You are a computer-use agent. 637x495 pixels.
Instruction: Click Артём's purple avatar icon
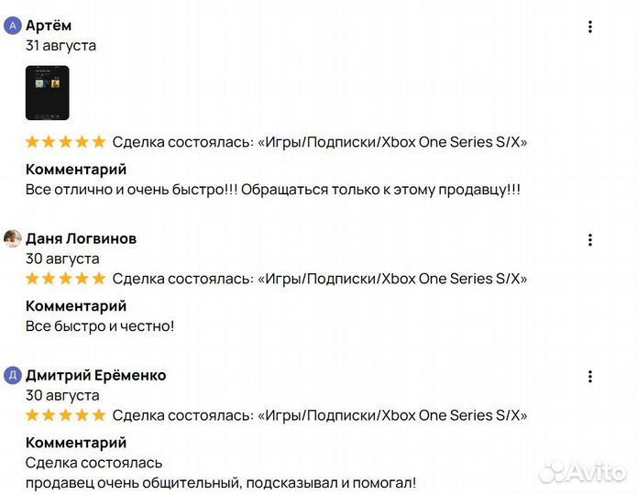(x=13, y=26)
